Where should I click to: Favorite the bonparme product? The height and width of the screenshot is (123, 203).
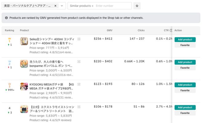[x=185, y=68]
